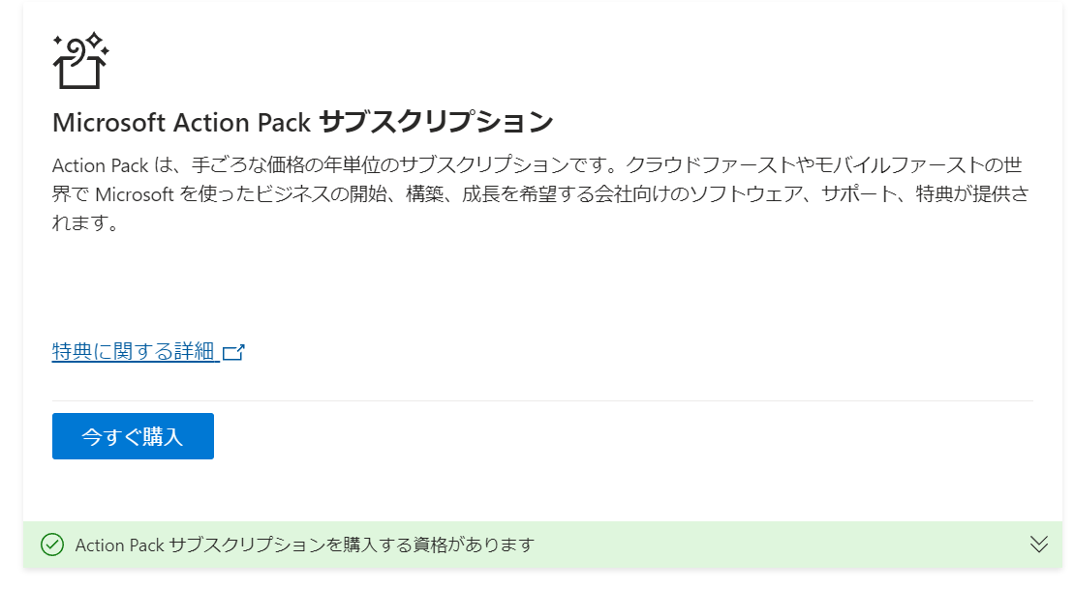Click the eligibility message text in green bar
Image resolution: width=1074 pixels, height=589 pixels.
click(303, 545)
